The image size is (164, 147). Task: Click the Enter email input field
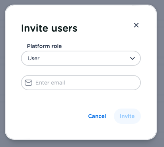81,83
